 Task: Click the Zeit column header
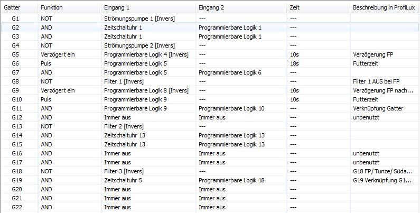(295, 8)
